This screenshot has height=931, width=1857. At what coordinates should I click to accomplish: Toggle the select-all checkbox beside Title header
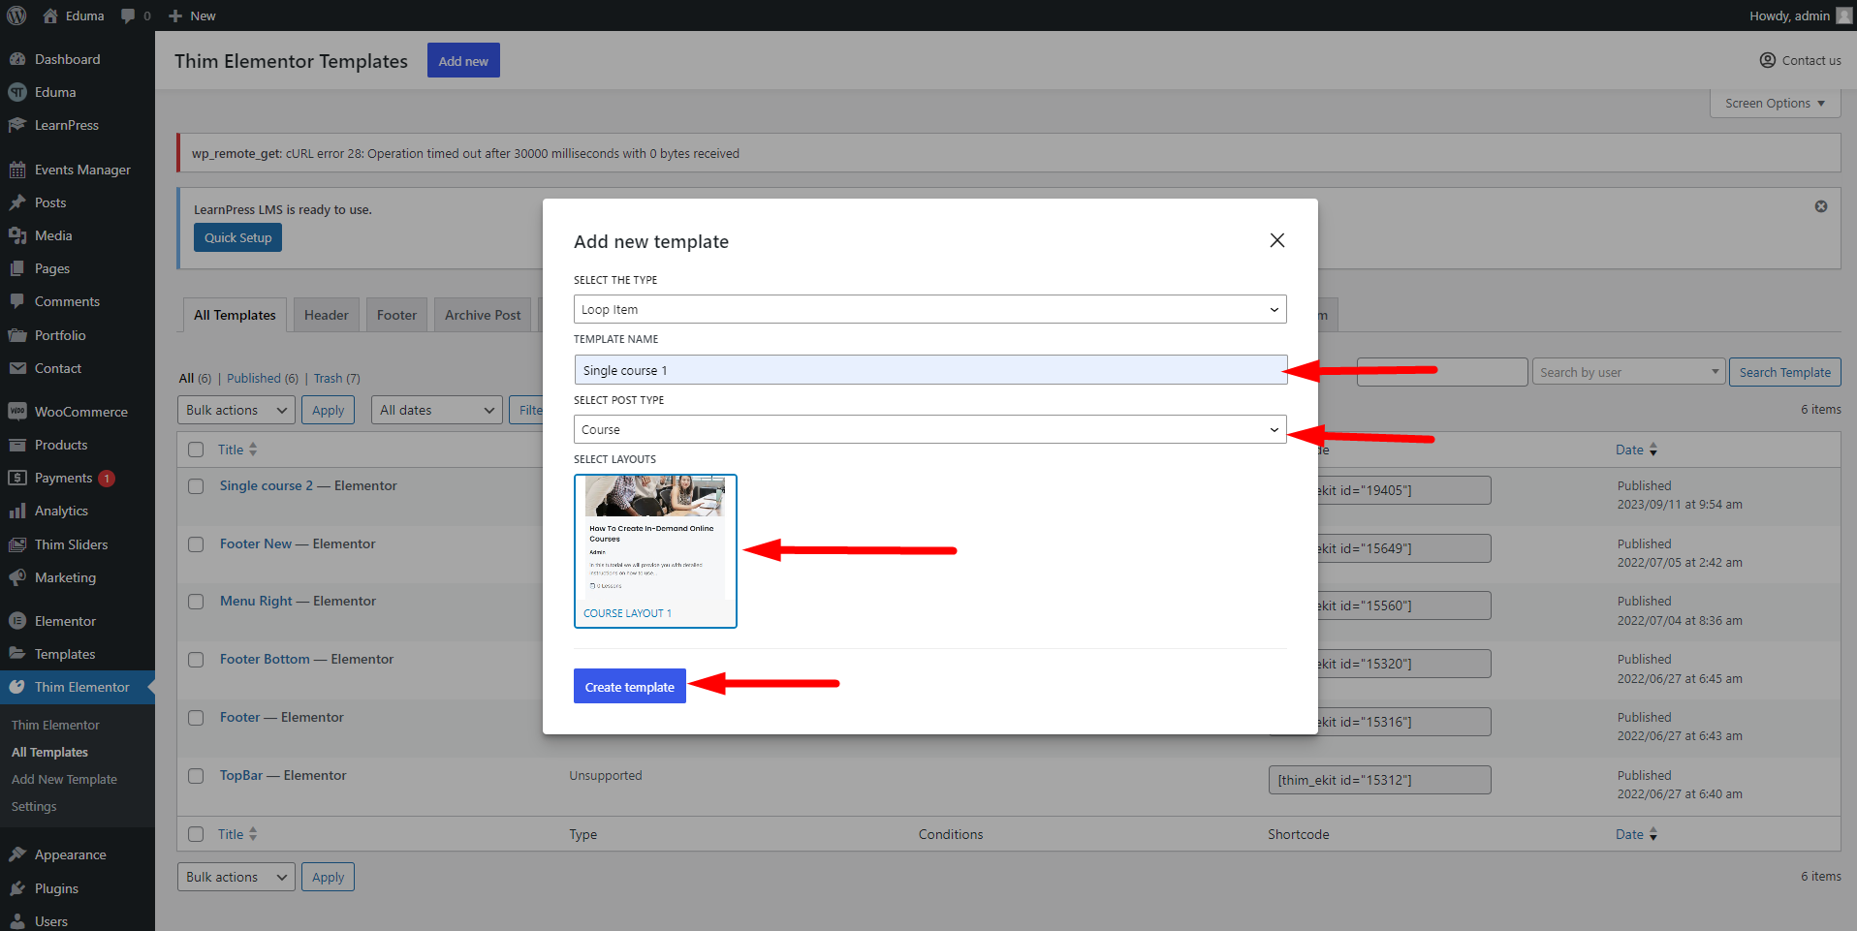196,450
